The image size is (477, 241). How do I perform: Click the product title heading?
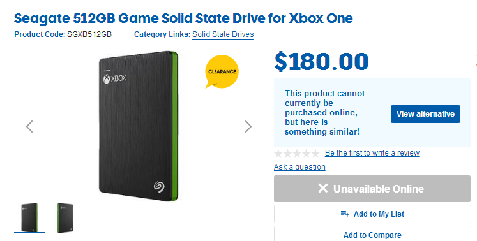(x=183, y=18)
